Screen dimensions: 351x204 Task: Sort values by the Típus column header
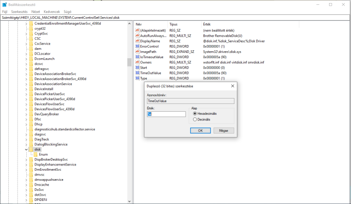pos(184,24)
